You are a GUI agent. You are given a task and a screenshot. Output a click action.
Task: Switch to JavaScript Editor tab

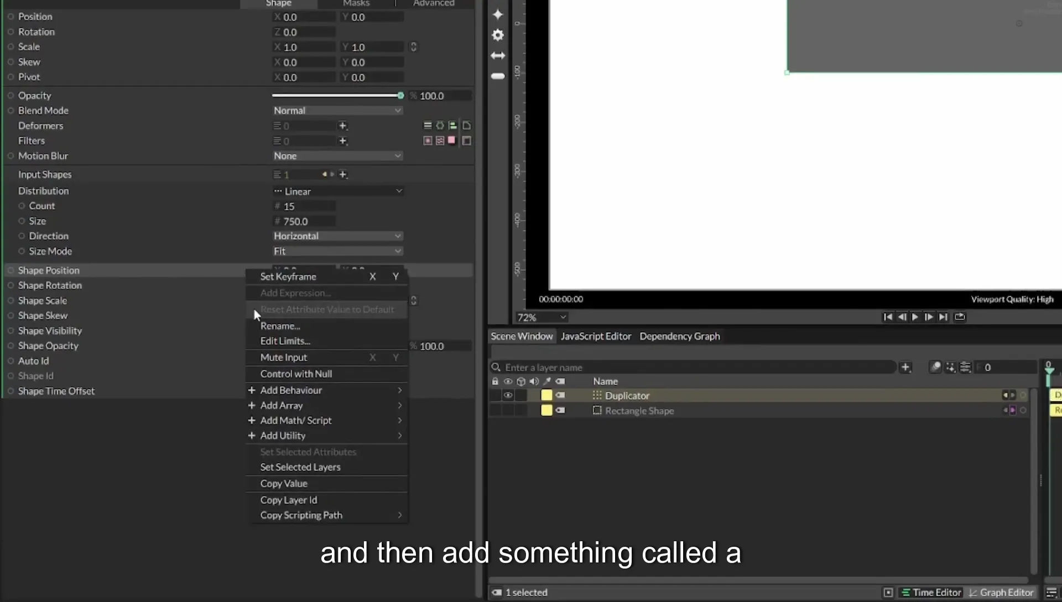(596, 336)
